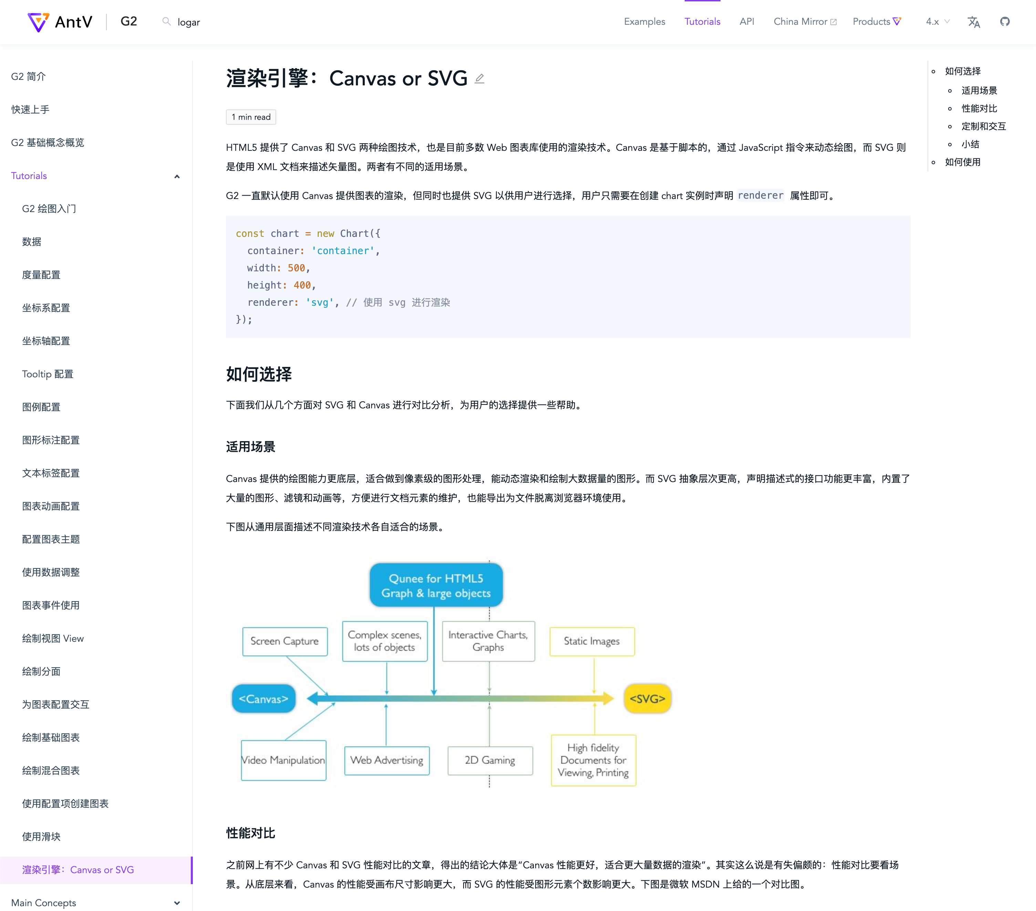The width and height of the screenshot is (1036, 911).
Task: Jump to 定制和交互 in table of contents
Action: coord(984,126)
